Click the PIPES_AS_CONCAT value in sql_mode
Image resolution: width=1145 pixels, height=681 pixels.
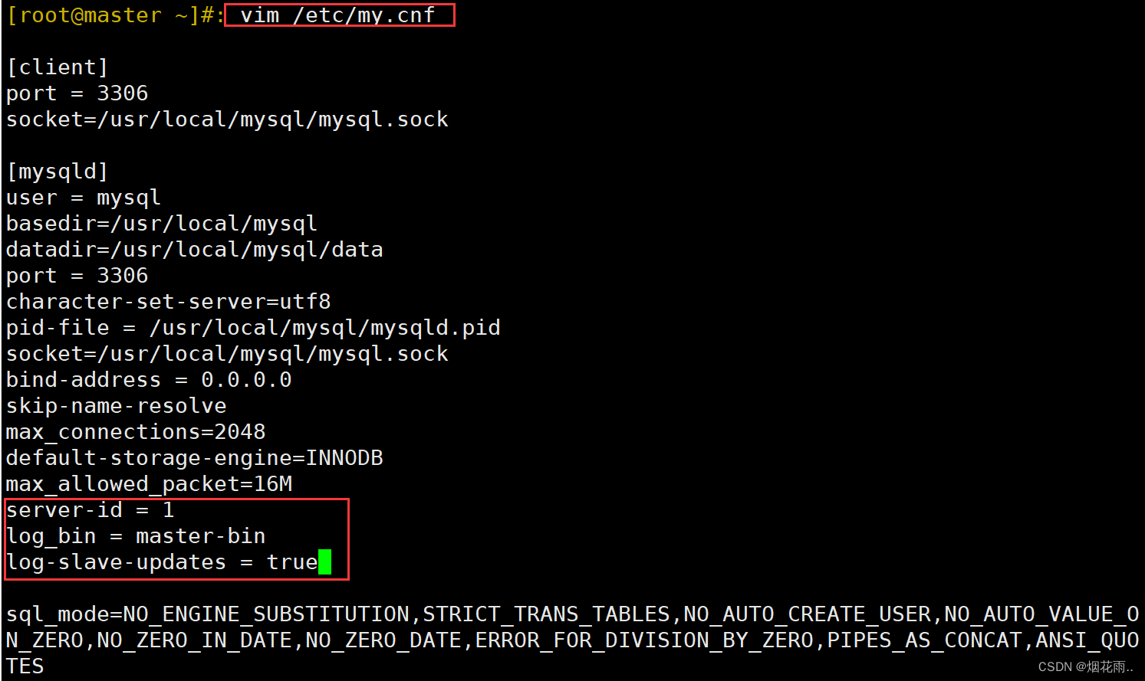point(924,640)
